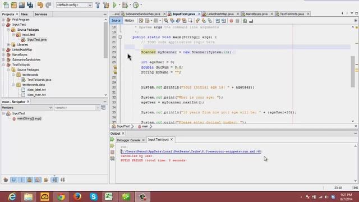Click the InputTest breadcrumb

[x=123, y=126]
